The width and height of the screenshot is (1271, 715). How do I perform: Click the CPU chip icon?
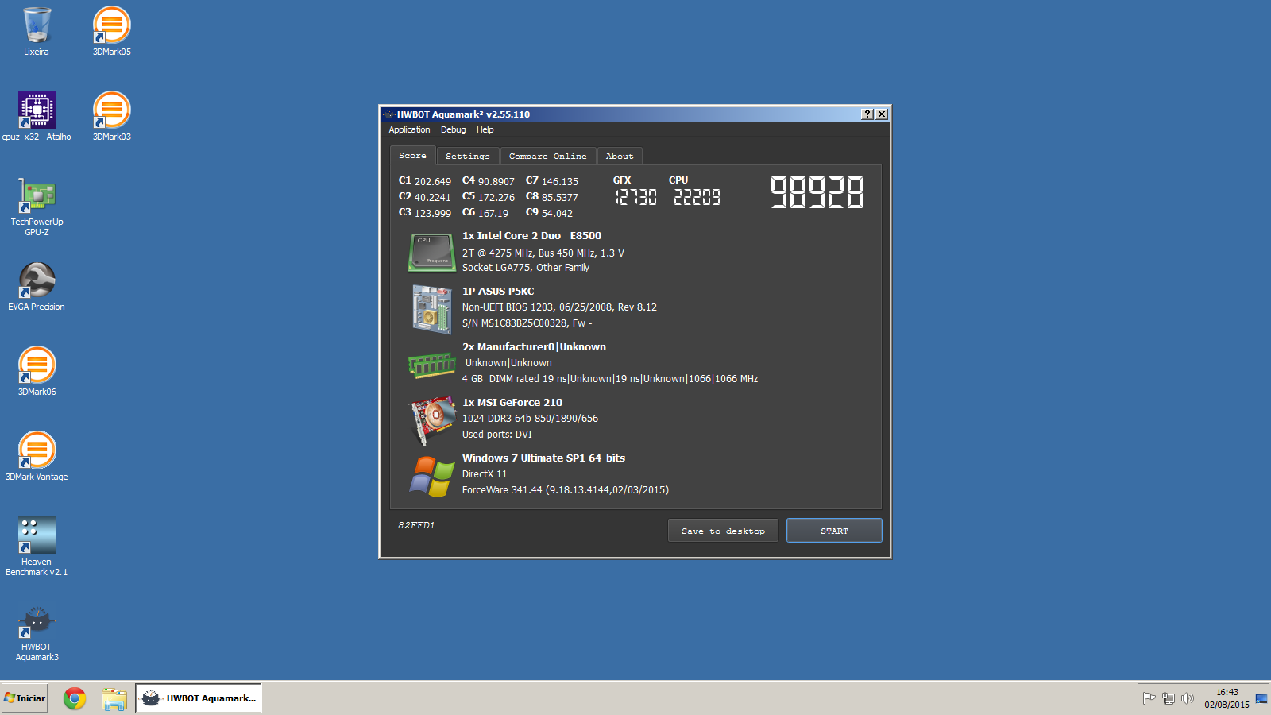[432, 253]
